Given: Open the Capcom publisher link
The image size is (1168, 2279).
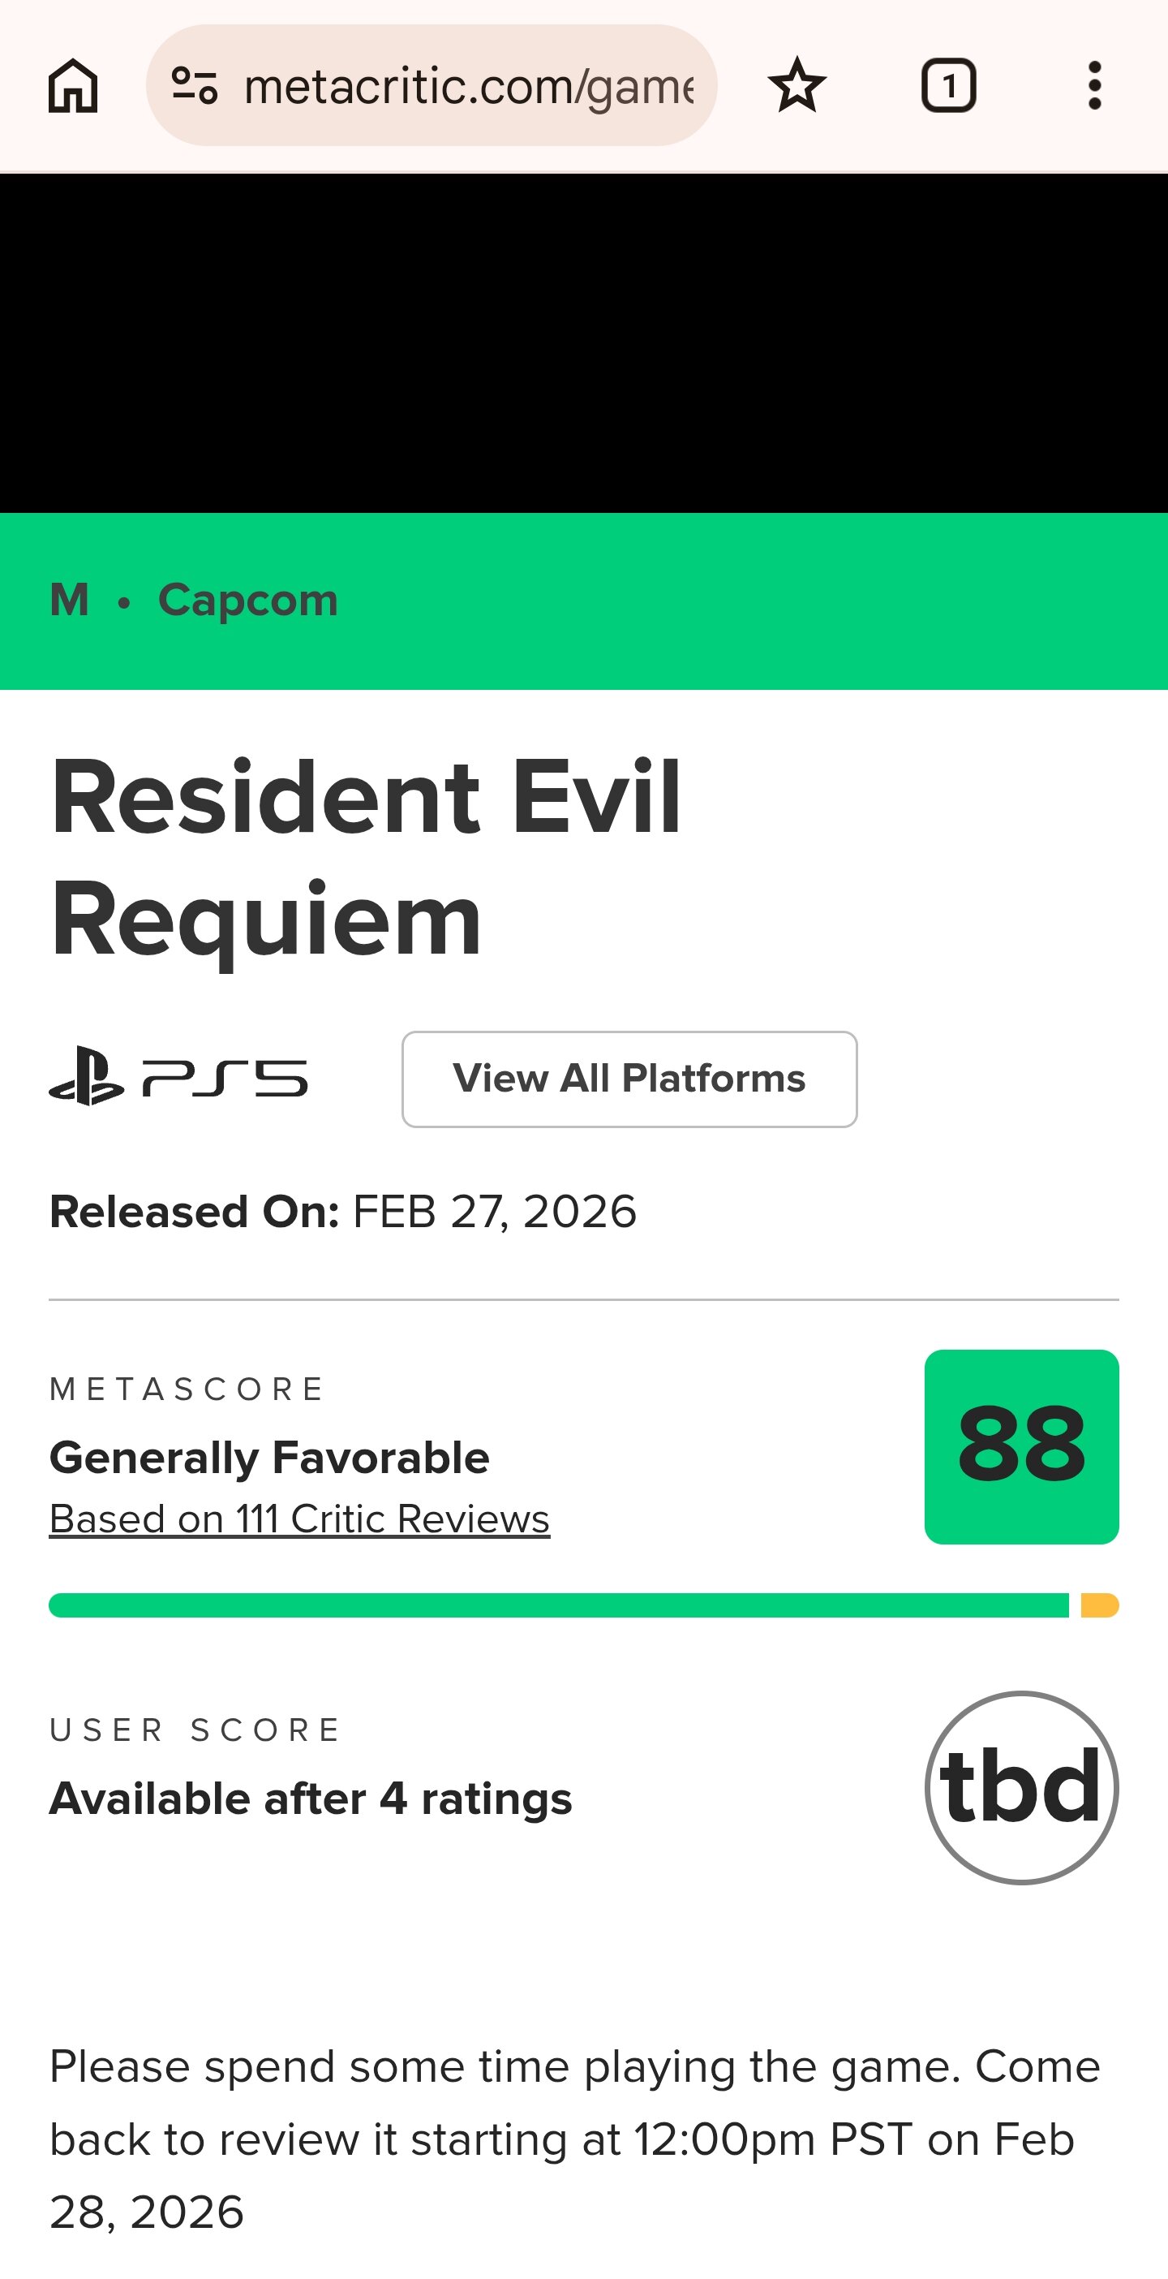Looking at the screenshot, I should pyautogui.click(x=247, y=600).
